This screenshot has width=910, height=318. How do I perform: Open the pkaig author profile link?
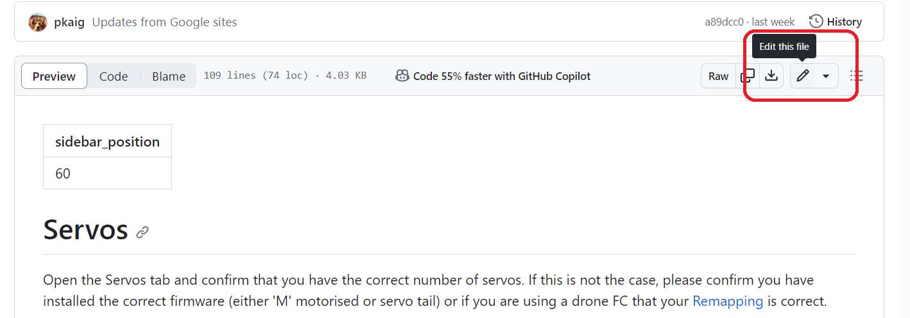click(70, 22)
